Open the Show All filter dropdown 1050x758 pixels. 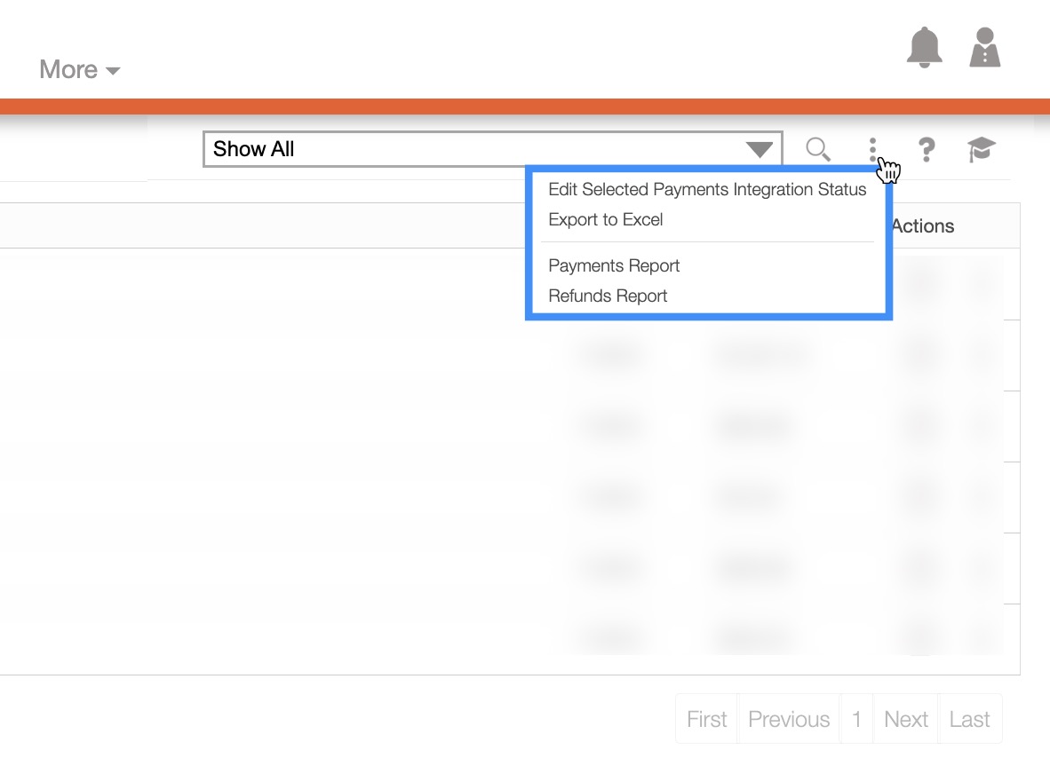click(x=492, y=149)
